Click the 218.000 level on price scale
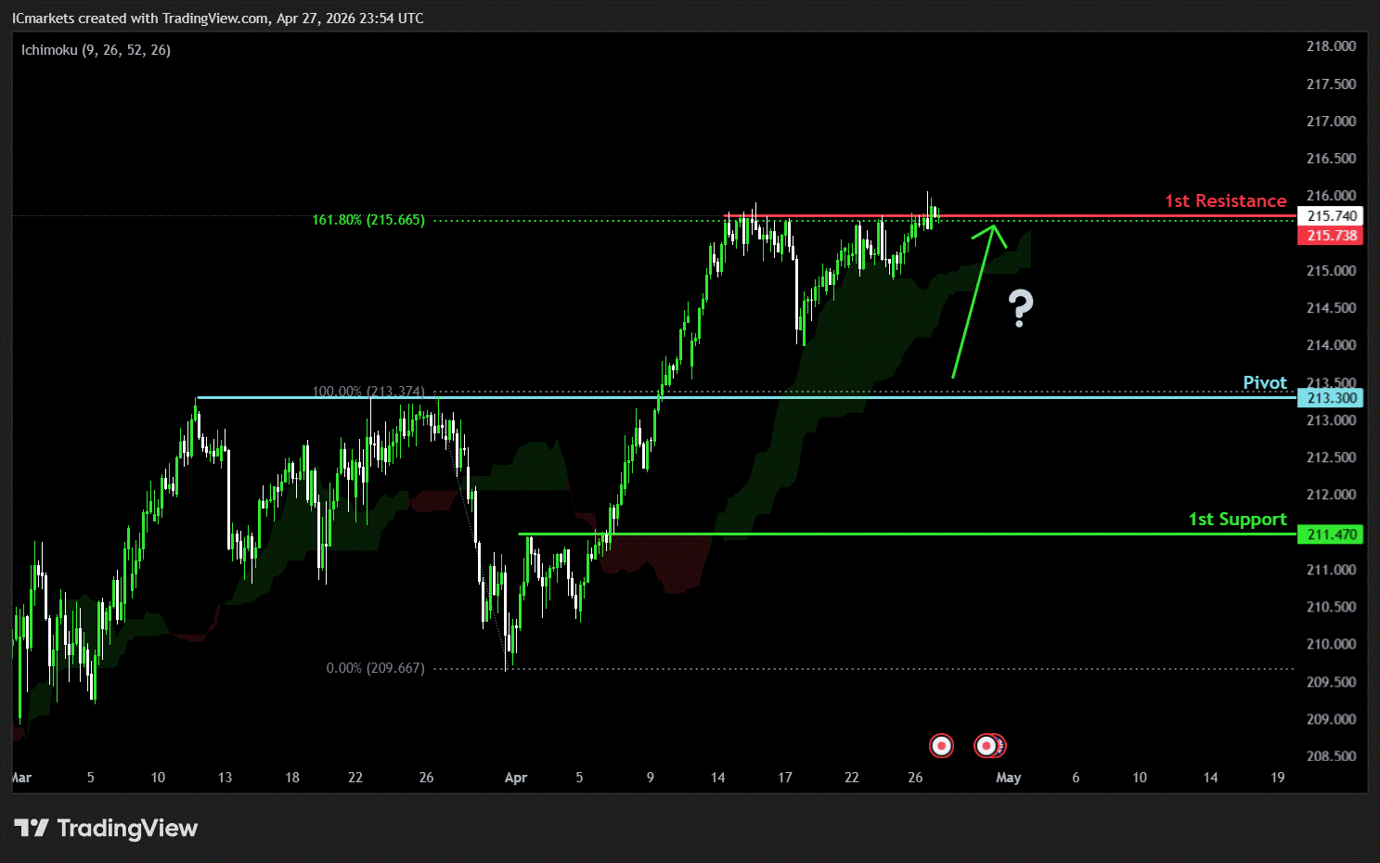Viewport: 1380px width, 863px height. pos(1331,46)
